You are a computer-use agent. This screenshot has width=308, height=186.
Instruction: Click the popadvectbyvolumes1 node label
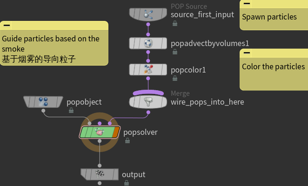pos(210,43)
